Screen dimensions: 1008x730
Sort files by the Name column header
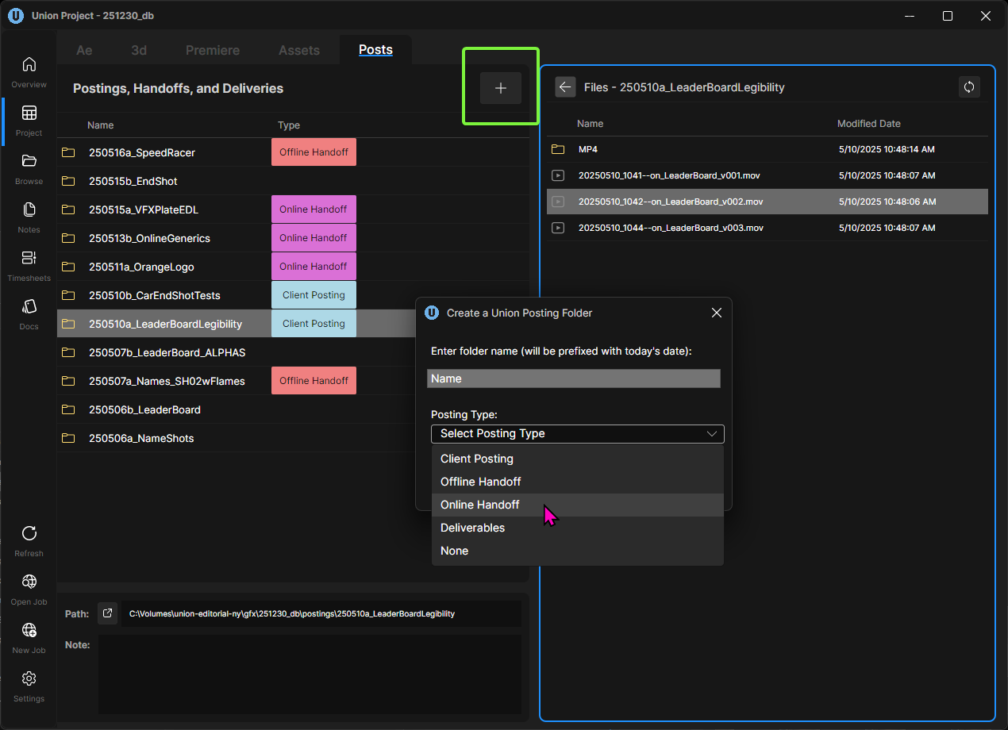(x=591, y=124)
